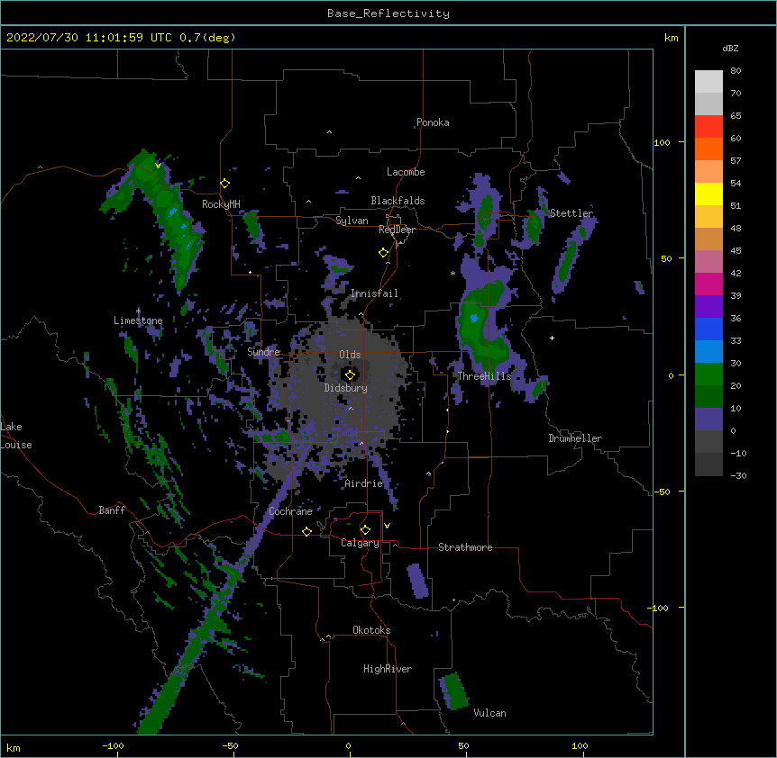The height and width of the screenshot is (758, 777).
Task: Pick the light gray 80-70 dBZ legend swatch
Action: 708,82
